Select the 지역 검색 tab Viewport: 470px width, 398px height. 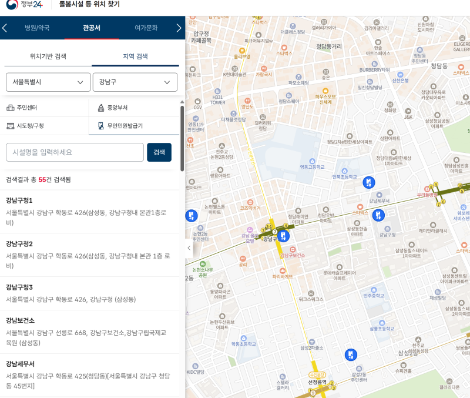coord(135,56)
